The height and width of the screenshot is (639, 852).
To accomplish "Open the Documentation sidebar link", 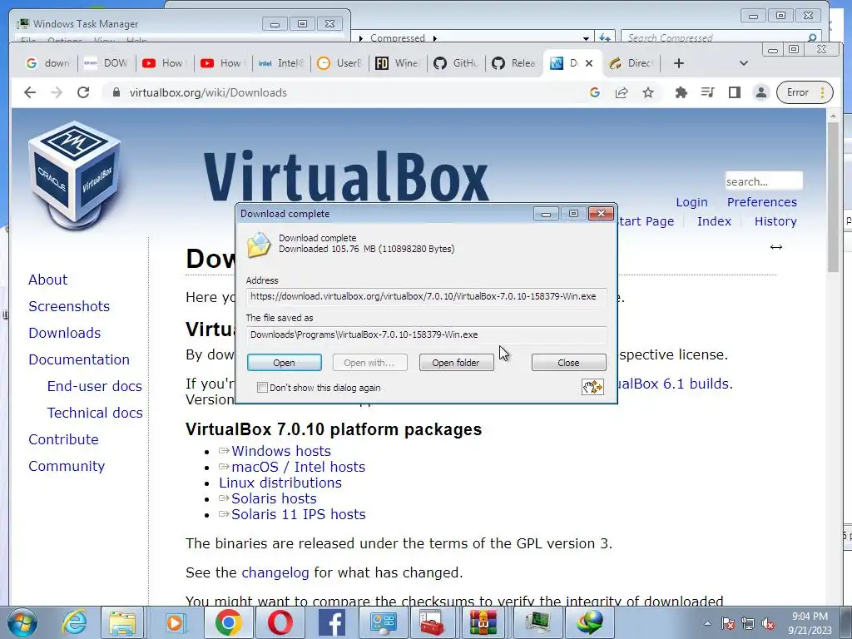I will [x=79, y=359].
